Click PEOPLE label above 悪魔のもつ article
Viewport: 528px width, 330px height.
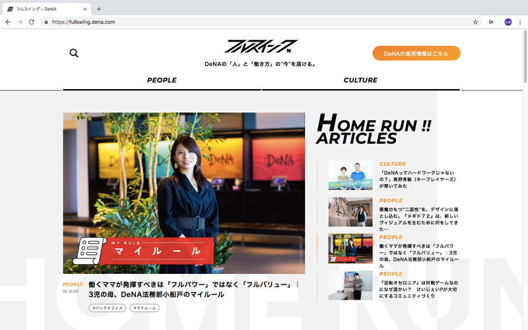coord(391,201)
